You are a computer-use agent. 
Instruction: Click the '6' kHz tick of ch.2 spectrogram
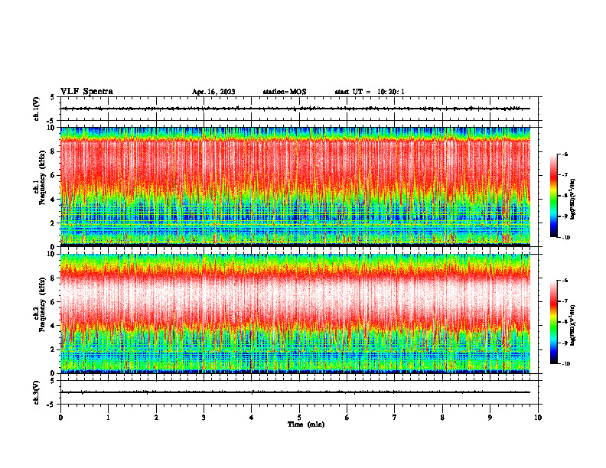(x=53, y=302)
